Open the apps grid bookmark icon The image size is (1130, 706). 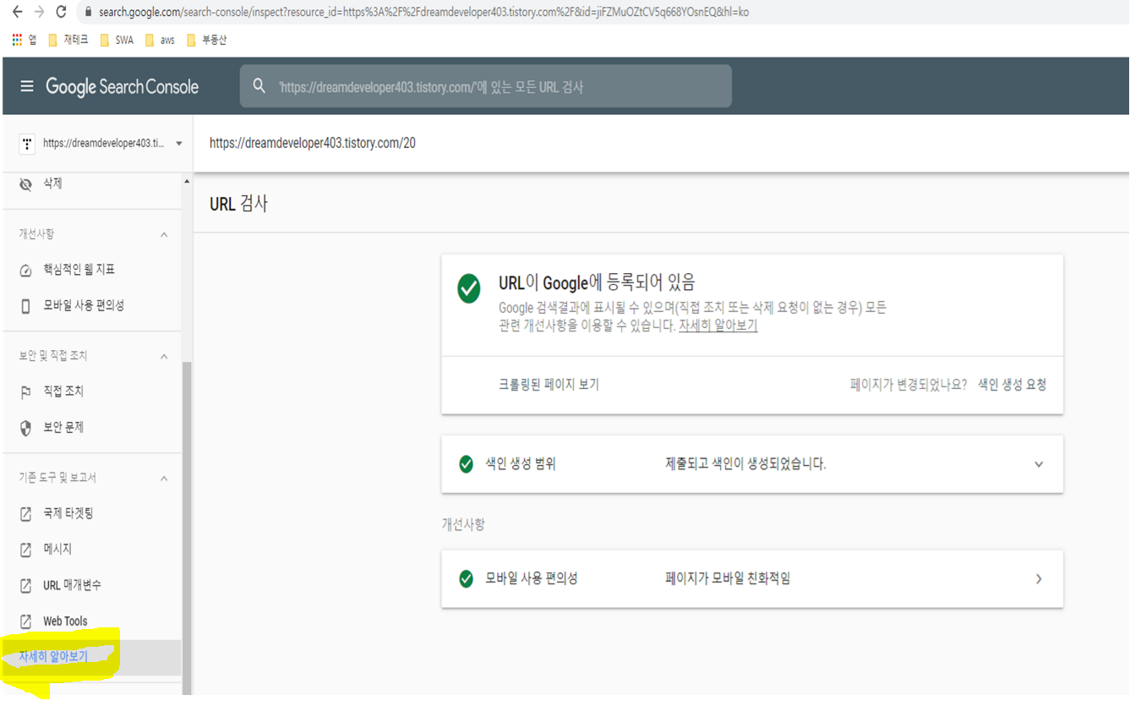17,40
